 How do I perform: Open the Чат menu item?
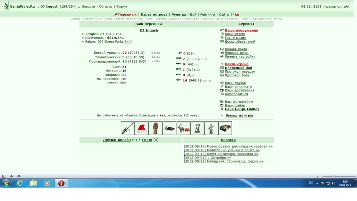[x=236, y=14]
